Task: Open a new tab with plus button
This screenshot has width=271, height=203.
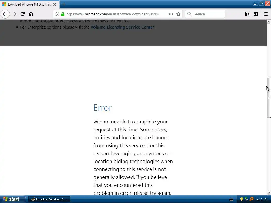Action: coord(64,4)
